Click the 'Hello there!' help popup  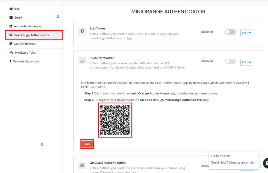[234, 160]
